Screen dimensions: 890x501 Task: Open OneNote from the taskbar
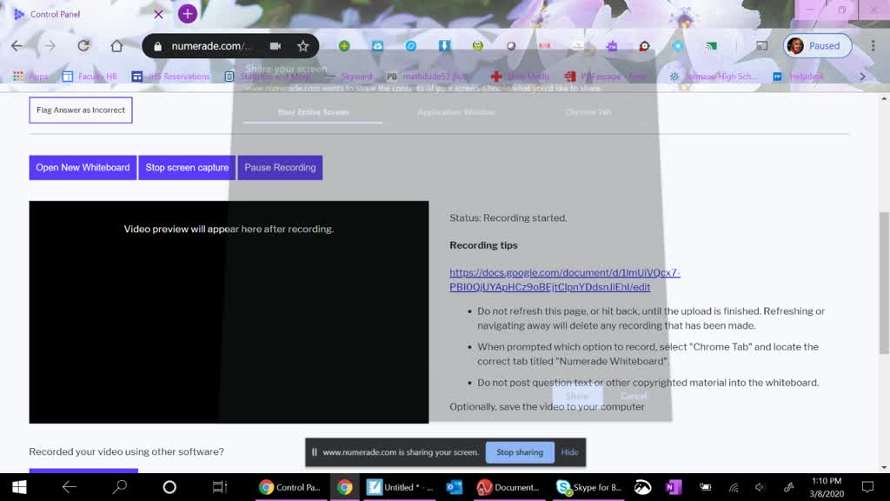click(673, 487)
